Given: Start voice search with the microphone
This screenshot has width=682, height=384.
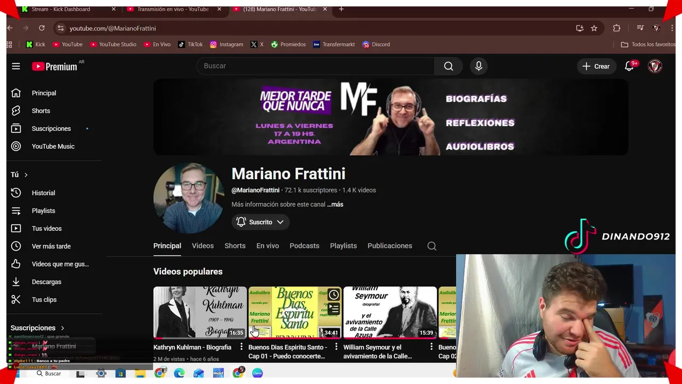Looking at the screenshot, I should [478, 66].
